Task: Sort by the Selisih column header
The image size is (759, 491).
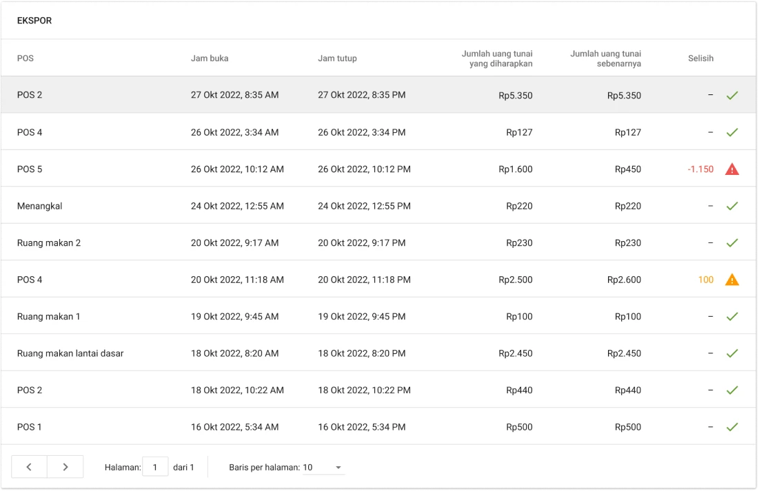Action: pos(700,59)
